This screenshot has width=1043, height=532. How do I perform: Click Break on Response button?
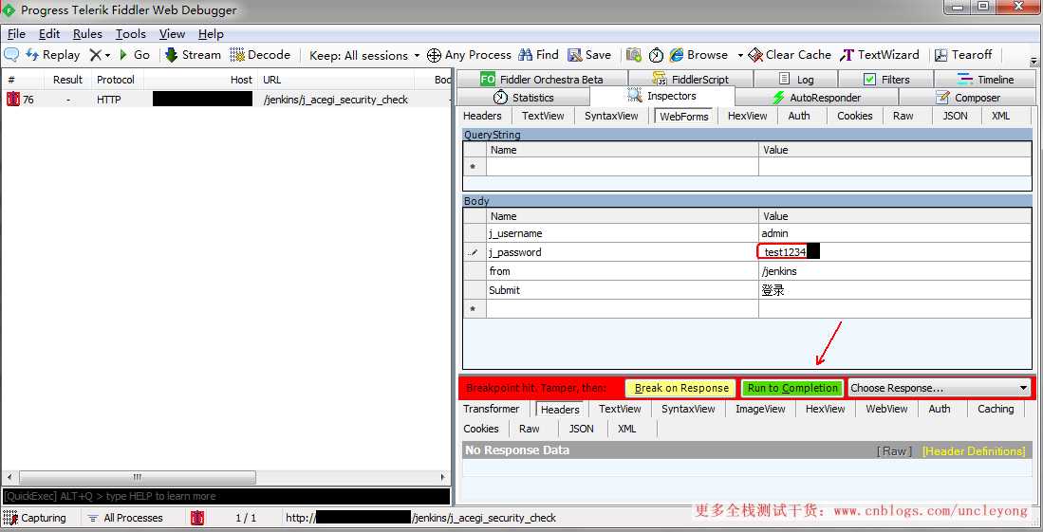(681, 389)
